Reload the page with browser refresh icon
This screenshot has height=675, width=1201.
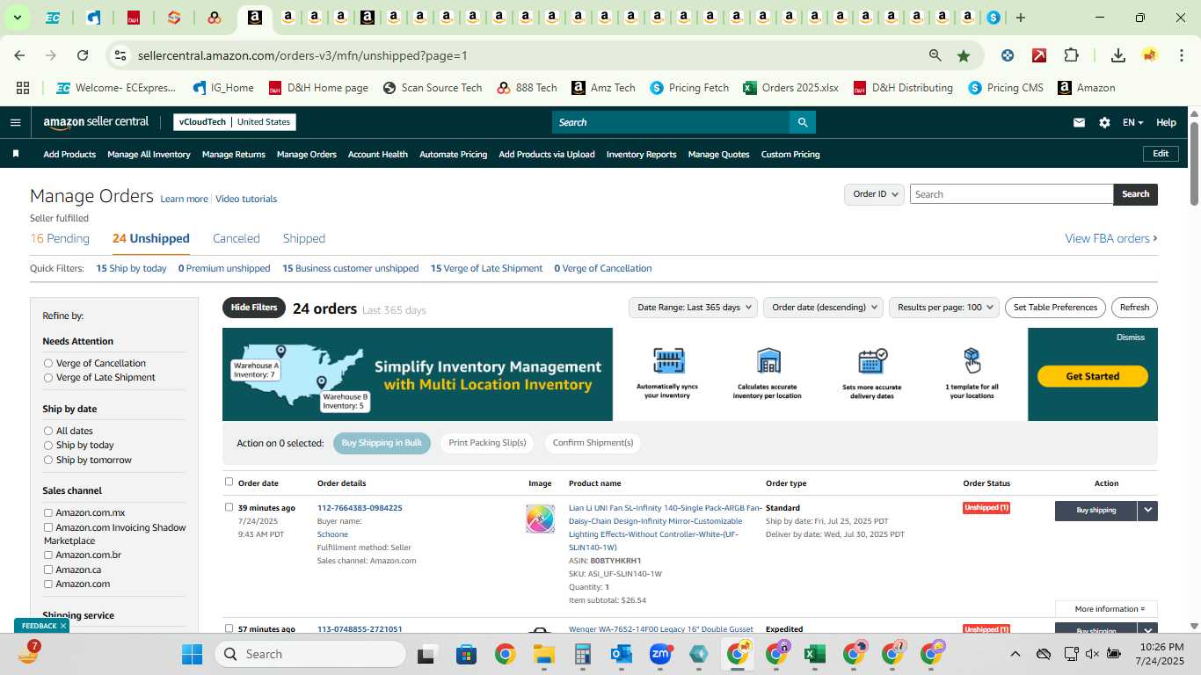(83, 55)
